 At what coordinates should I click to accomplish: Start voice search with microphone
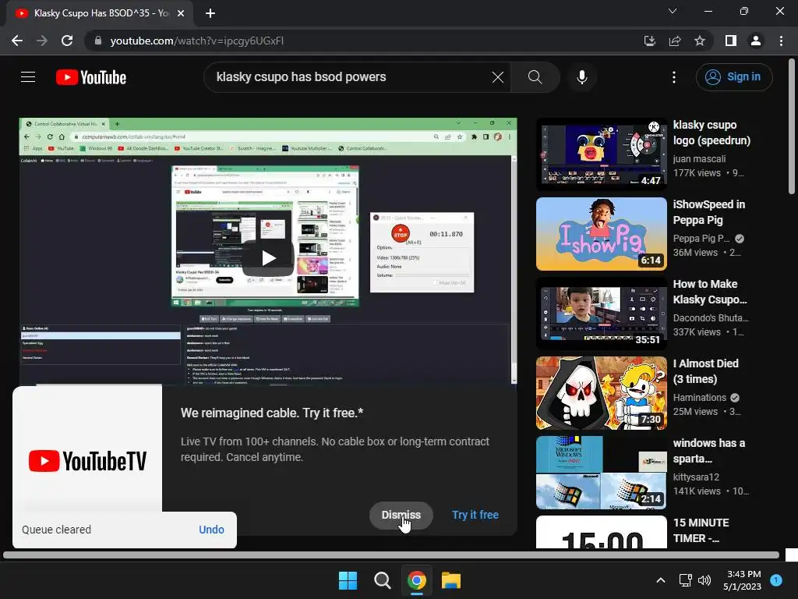point(581,77)
